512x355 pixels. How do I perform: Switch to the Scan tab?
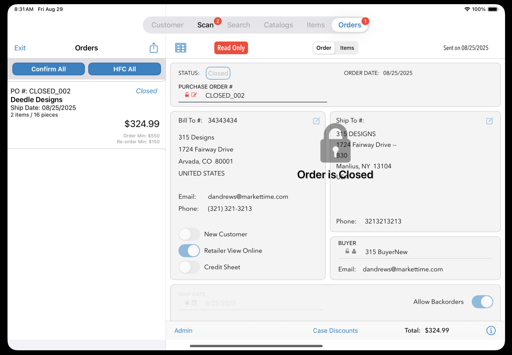click(x=205, y=25)
